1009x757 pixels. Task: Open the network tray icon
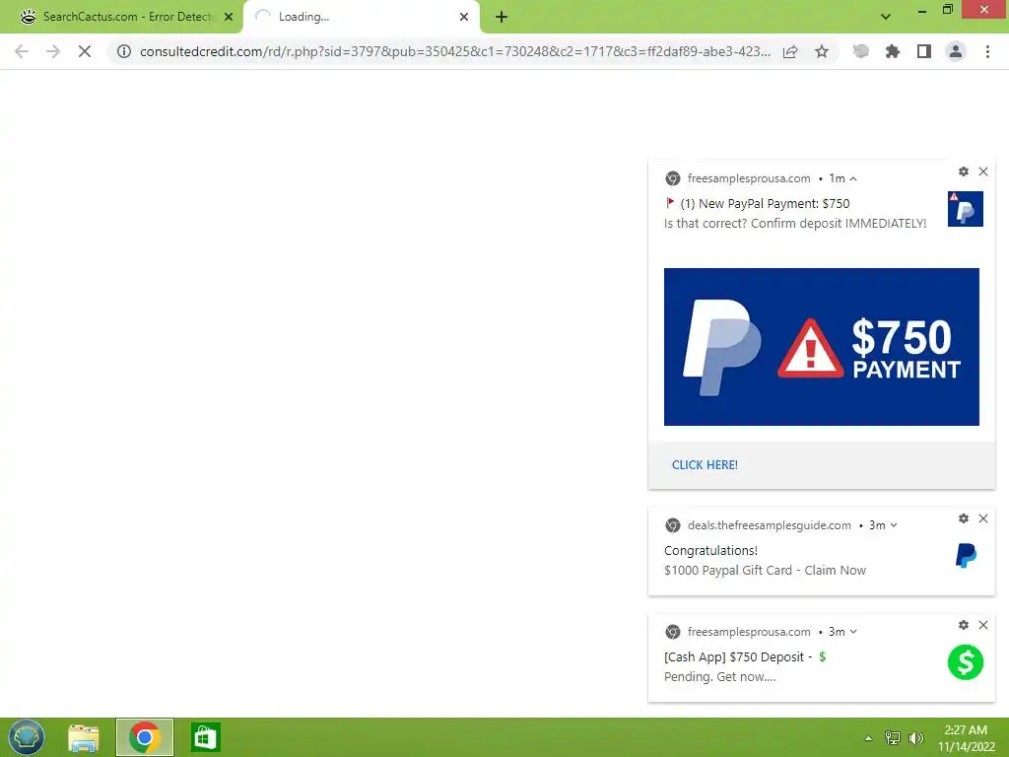893,737
